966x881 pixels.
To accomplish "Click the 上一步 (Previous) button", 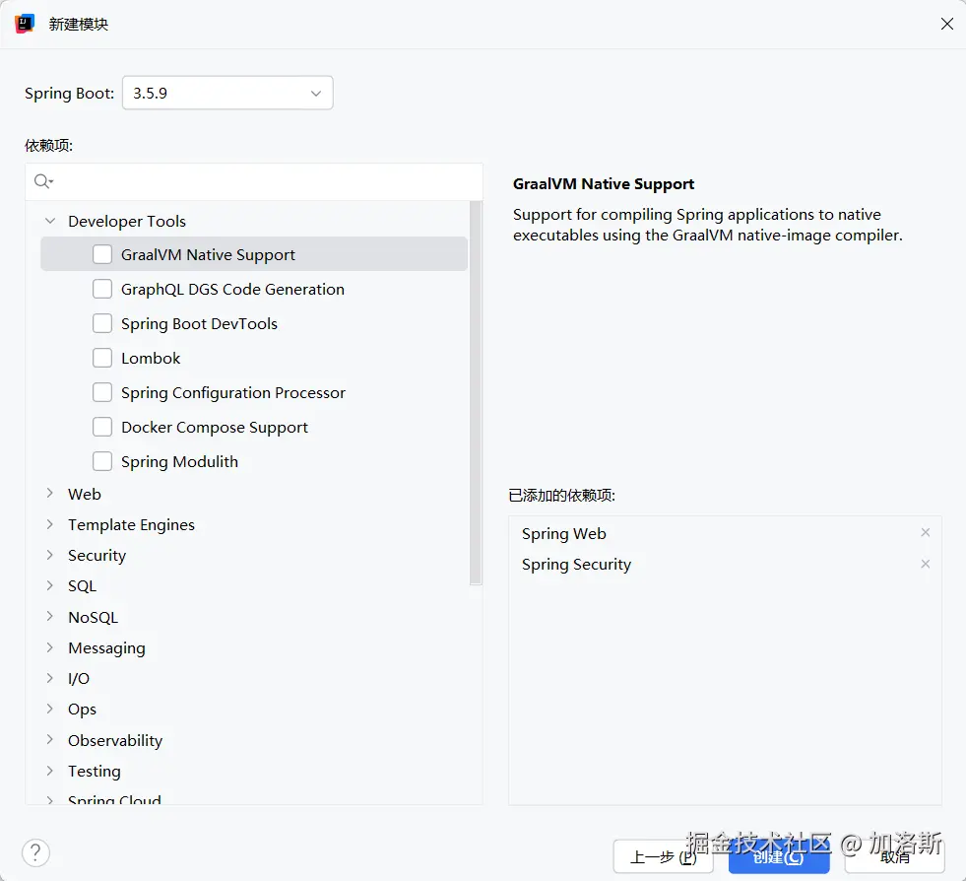I will [663, 856].
